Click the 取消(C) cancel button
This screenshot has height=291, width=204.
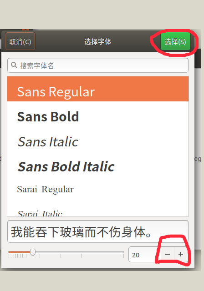coord(20,41)
